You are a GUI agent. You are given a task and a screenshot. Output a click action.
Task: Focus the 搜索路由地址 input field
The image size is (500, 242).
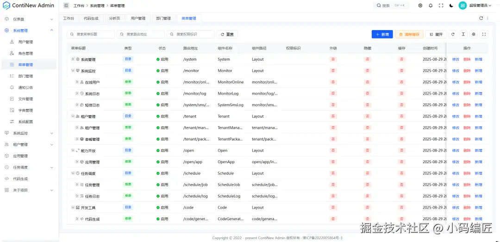click(141, 34)
